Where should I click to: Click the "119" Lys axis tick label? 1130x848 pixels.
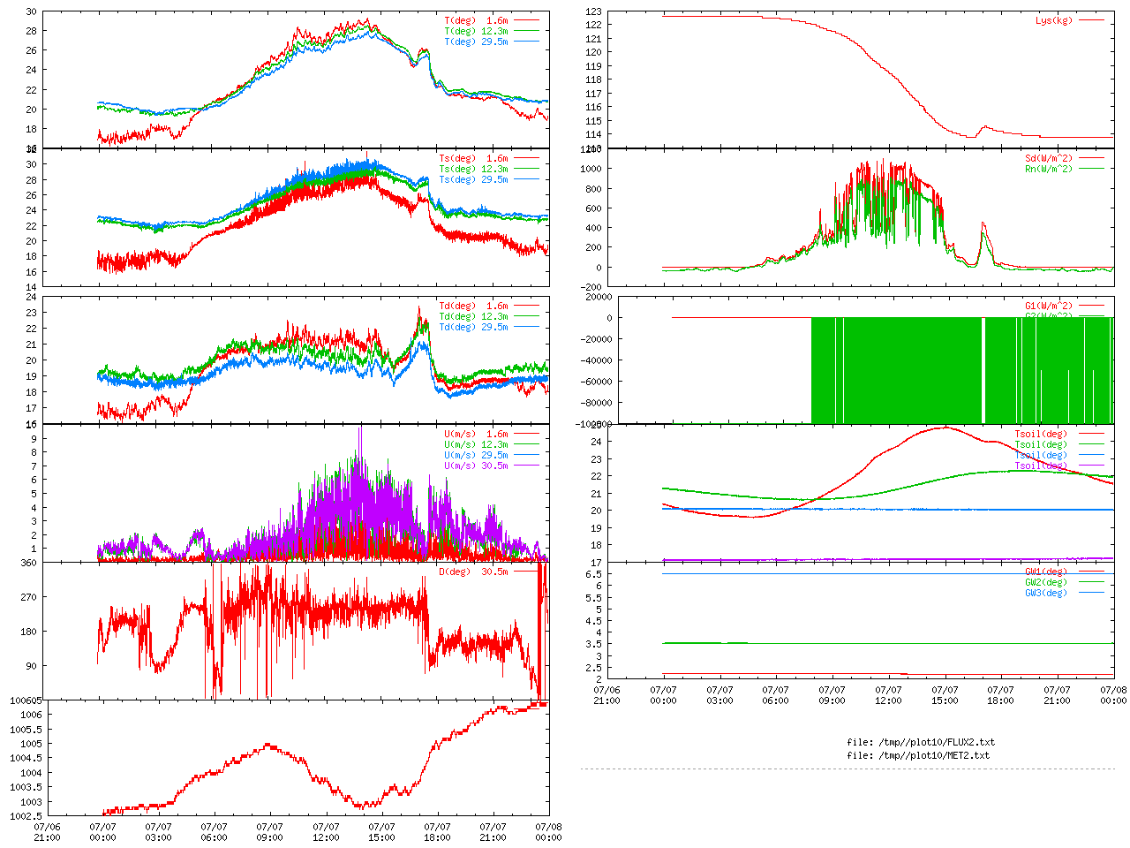(593, 66)
